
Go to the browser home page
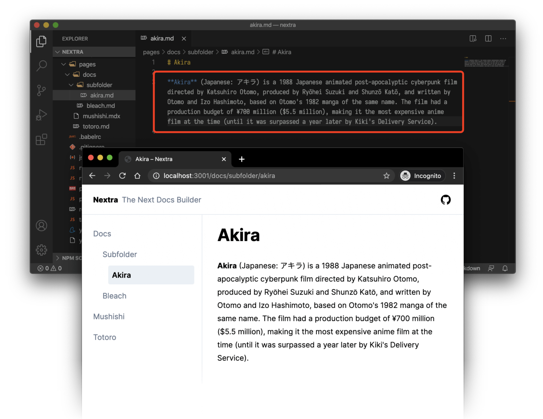pos(137,176)
